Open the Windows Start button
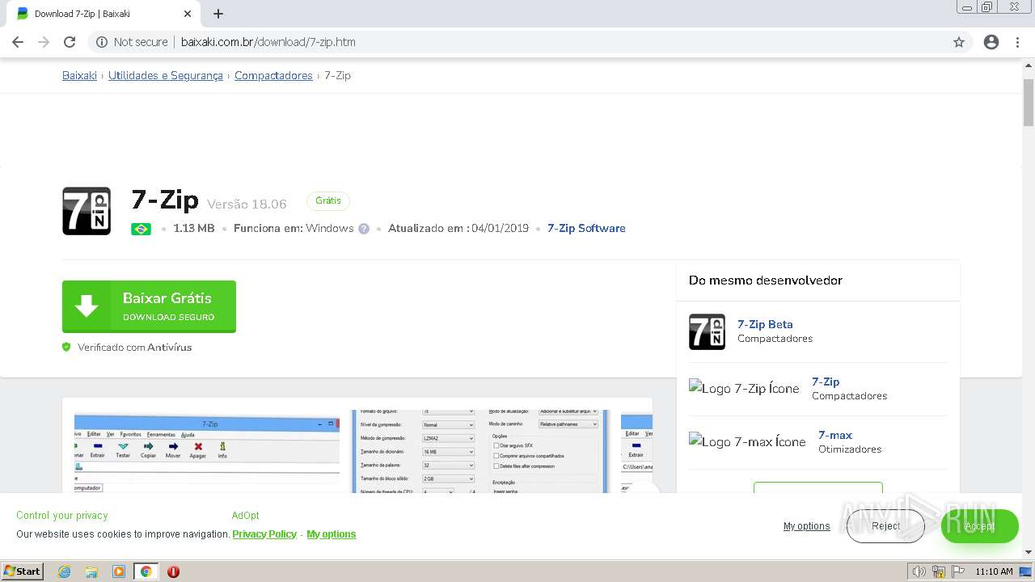 point(23,571)
